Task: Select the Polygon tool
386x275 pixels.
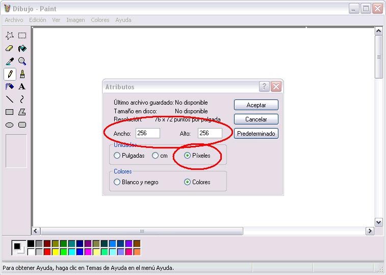Action: click(22, 112)
